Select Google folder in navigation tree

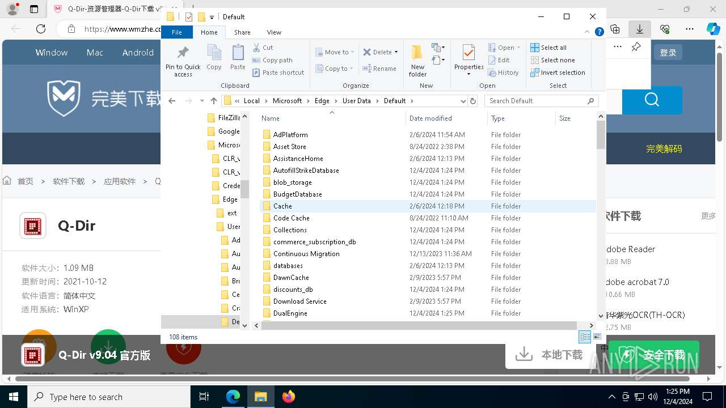pos(224,131)
